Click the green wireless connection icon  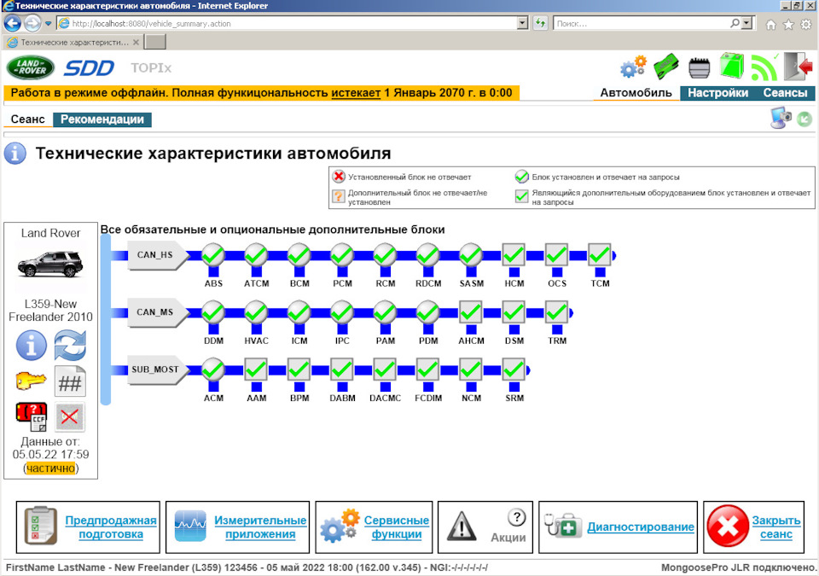pyautogui.click(x=764, y=67)
